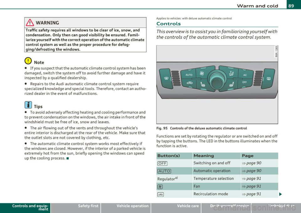Tap the left seat heating button in figure
Screen dimensions: 301x213
[x=203, y=85]
